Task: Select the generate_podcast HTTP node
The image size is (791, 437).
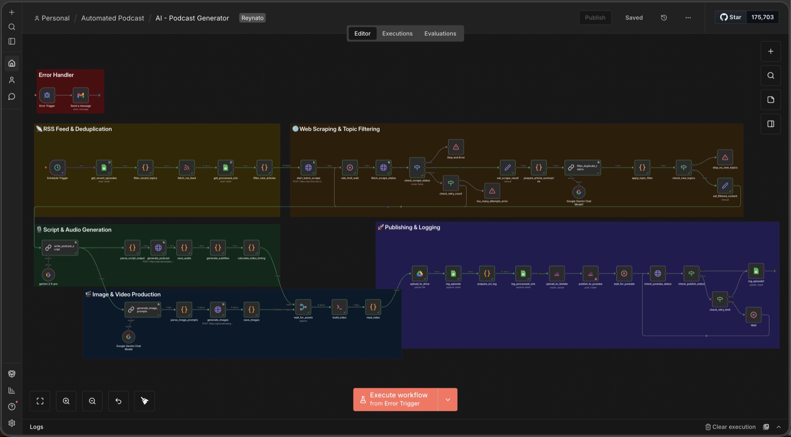Action: [158, 247]
